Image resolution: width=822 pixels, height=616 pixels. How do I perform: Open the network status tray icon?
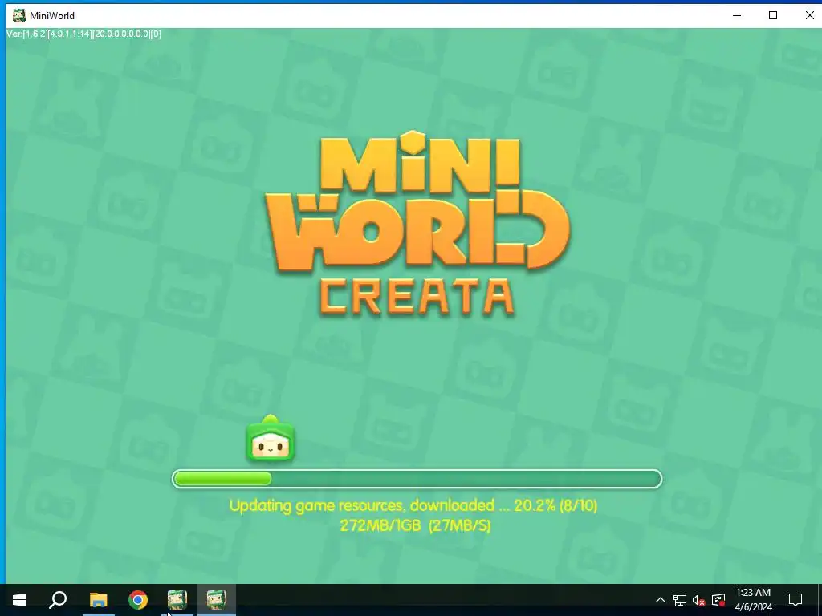(680, 600)
